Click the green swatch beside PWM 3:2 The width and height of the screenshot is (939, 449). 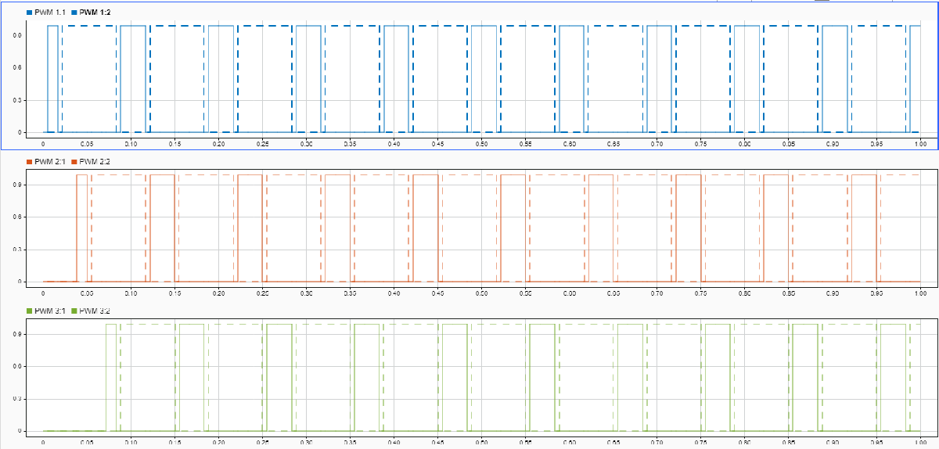[x=74, y=311]
